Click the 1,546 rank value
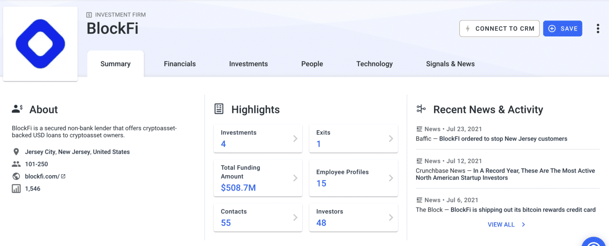Viewport: 609px width, 246px height. click(x=33, y=189)
